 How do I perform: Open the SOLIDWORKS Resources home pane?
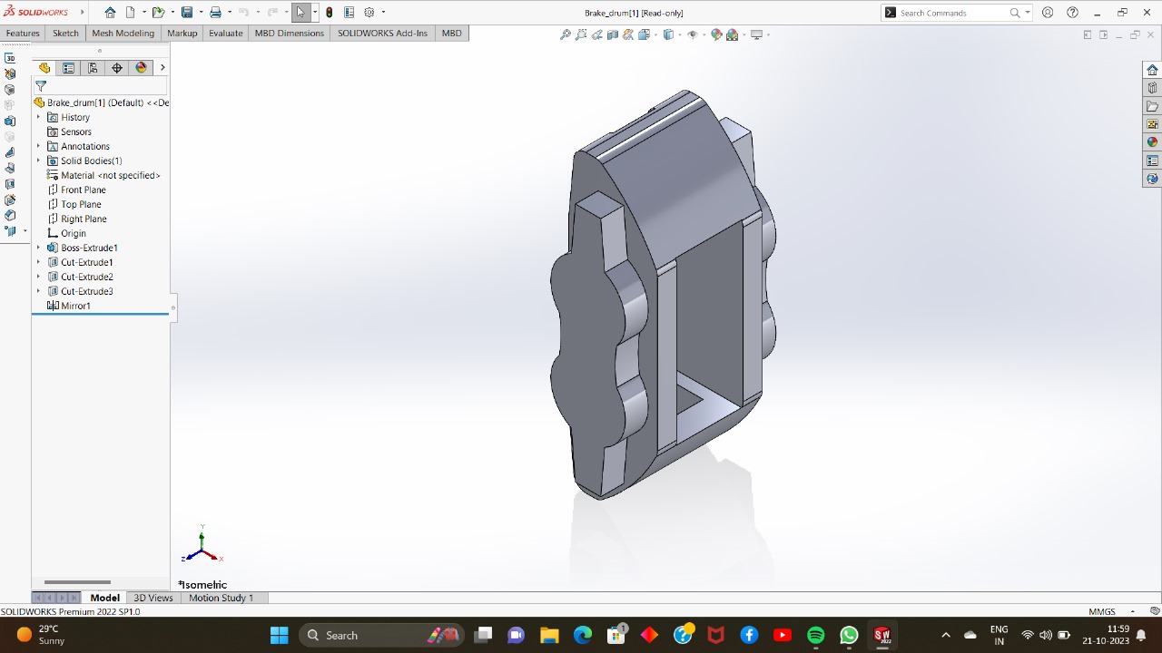click(x=1152, y=70)
